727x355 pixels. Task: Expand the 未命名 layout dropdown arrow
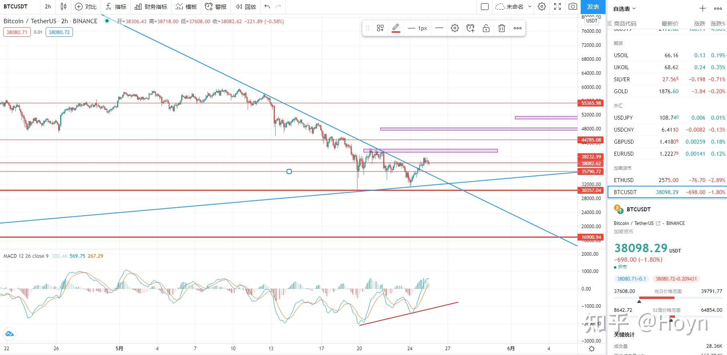coord(529,6)
